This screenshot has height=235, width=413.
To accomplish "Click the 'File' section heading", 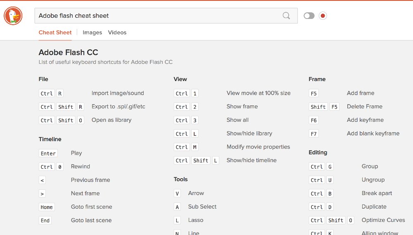I will click(43, 79).
